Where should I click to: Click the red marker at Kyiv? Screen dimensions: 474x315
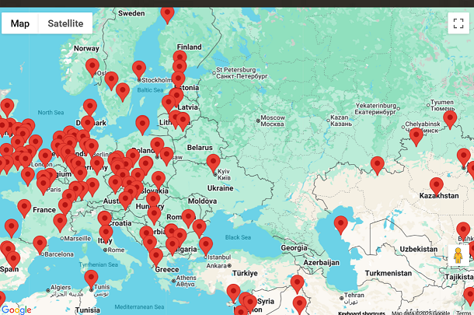click(x=213, y=162)
